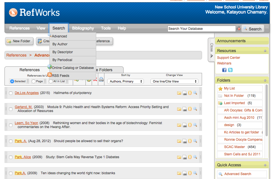This screenshot has height=179, width=272.
Task: Open the One line/Cite View dropdown
Action: (174, 81)
